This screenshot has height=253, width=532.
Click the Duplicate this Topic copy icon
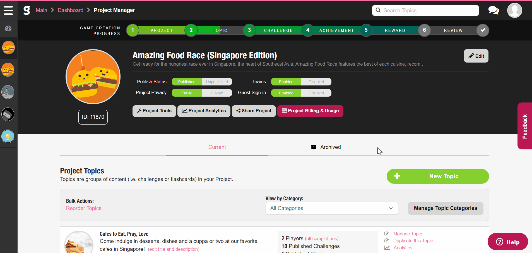point(387,241)
